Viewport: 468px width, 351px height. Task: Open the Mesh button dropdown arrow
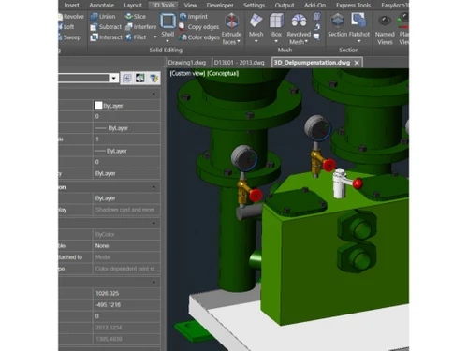pos(256,41)
